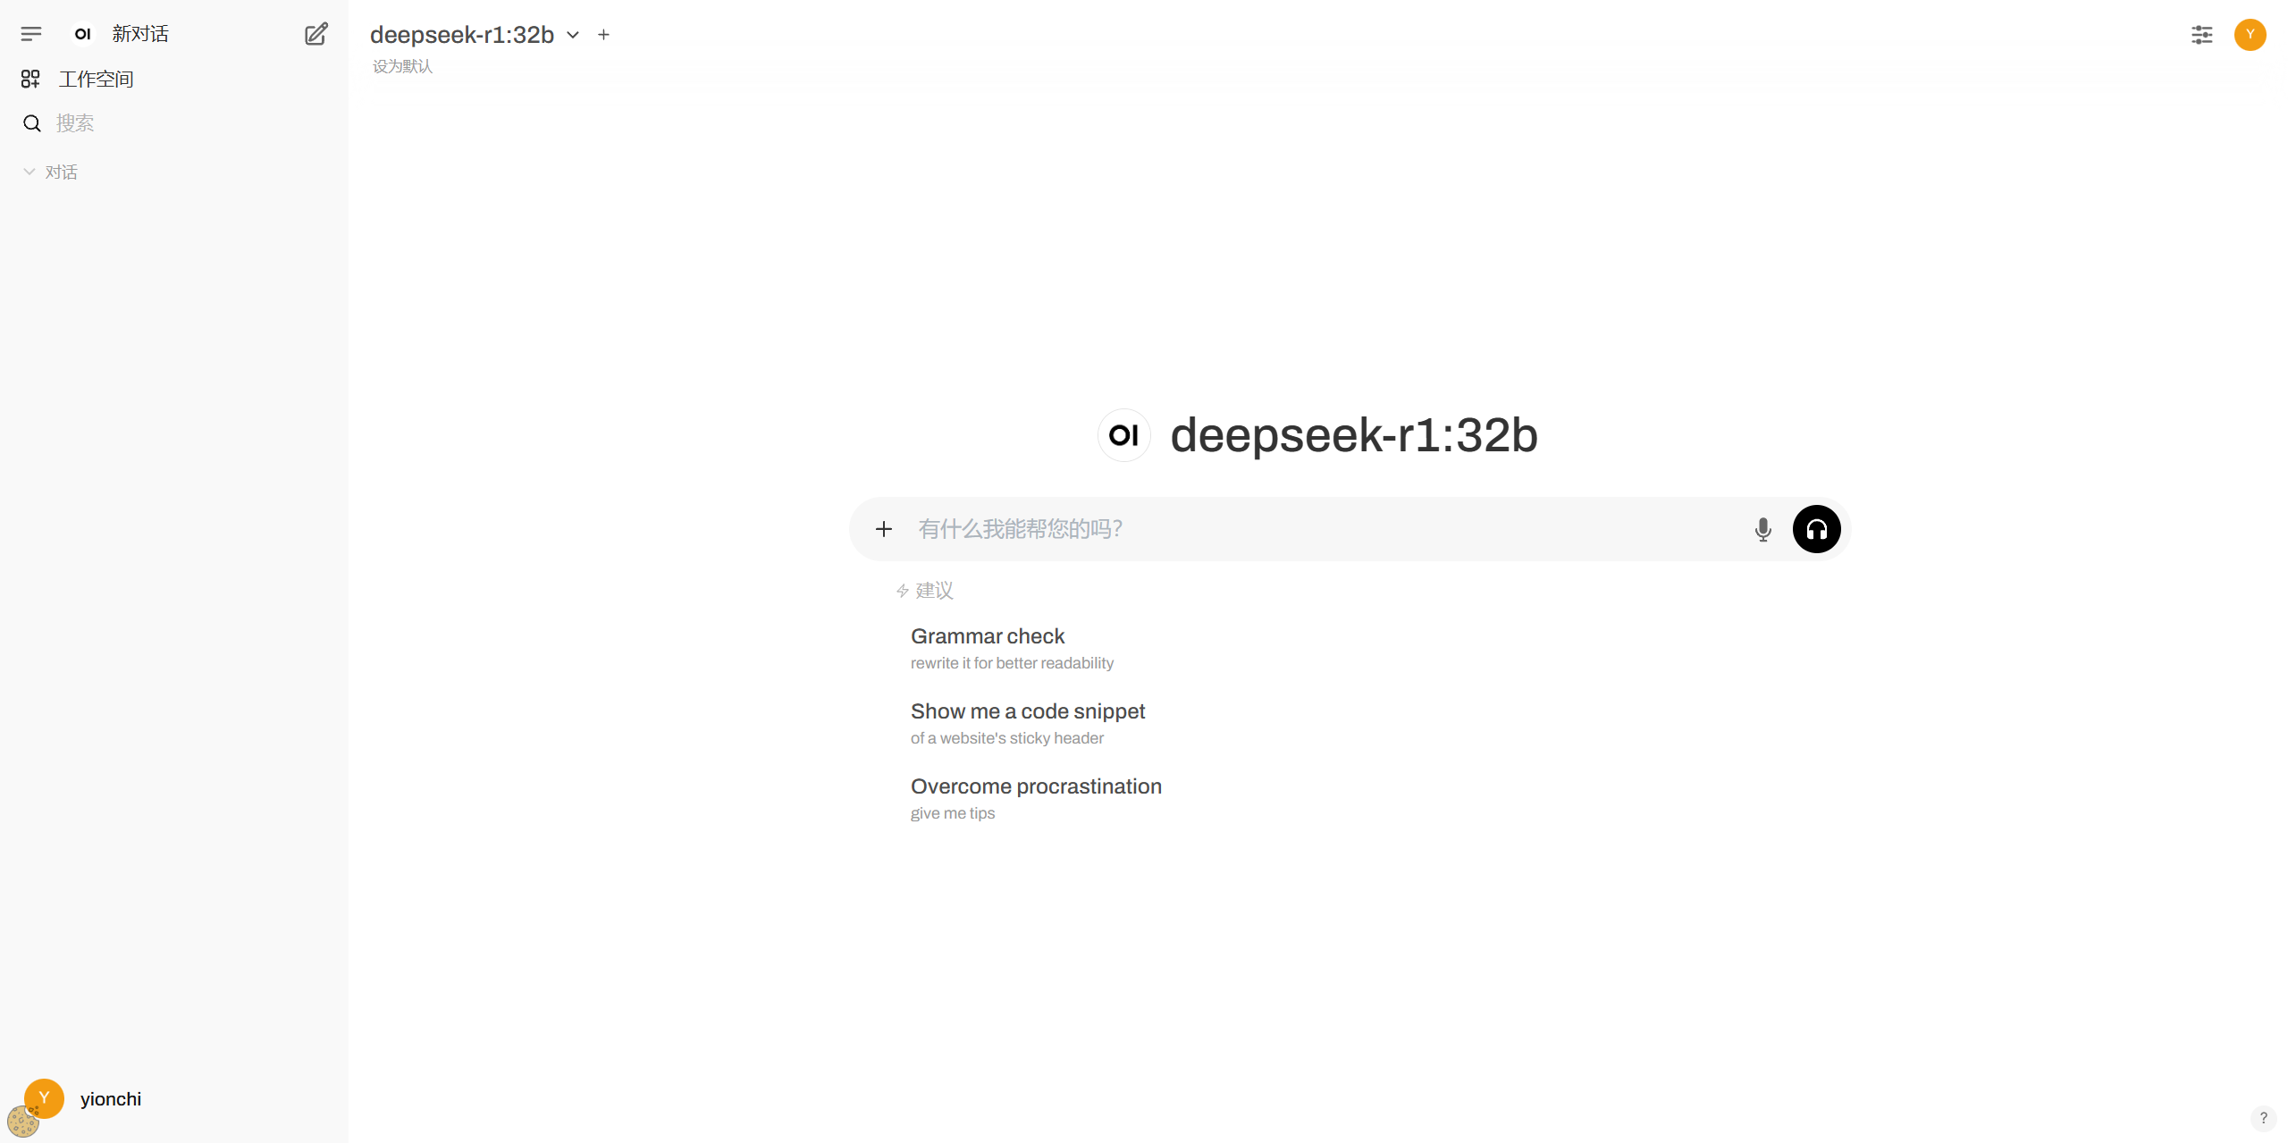
Task: Open the 工作空间 workspace section
Action: click(x=96, y=79)
